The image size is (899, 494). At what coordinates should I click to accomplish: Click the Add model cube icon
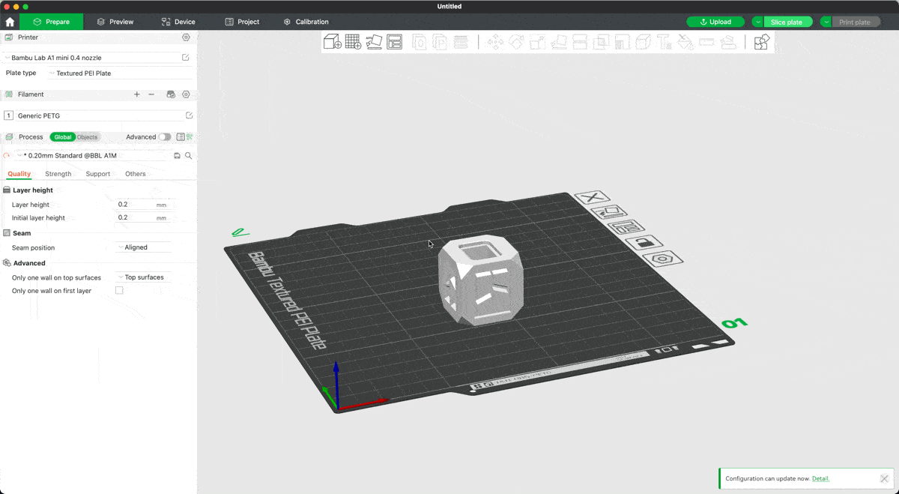332,42
